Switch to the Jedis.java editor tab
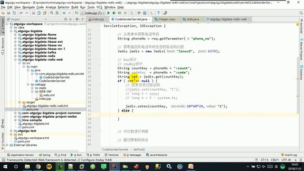 pyautogui.click(x=192, y=19)
